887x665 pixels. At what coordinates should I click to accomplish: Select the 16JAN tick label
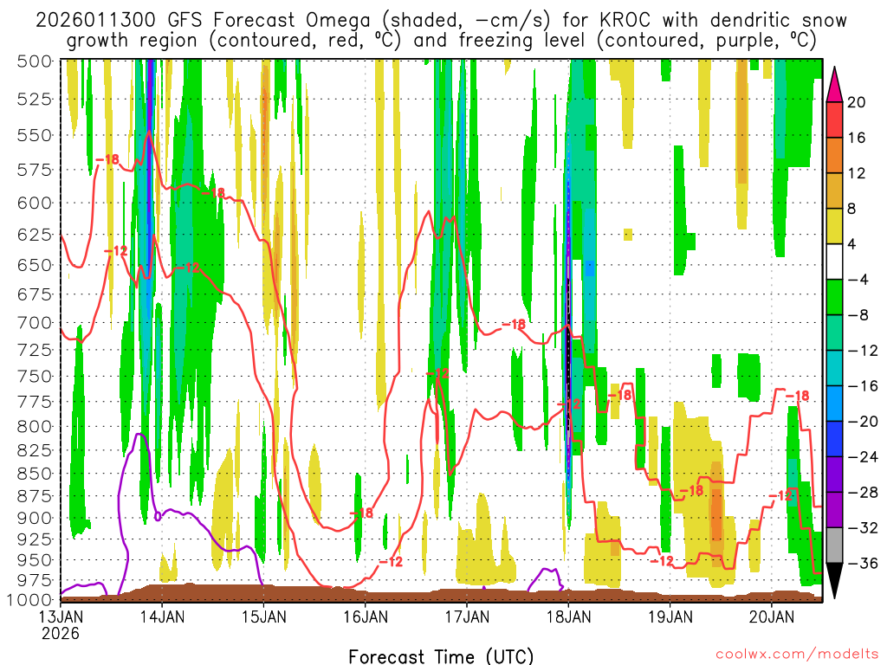click(x=365, y=617)
